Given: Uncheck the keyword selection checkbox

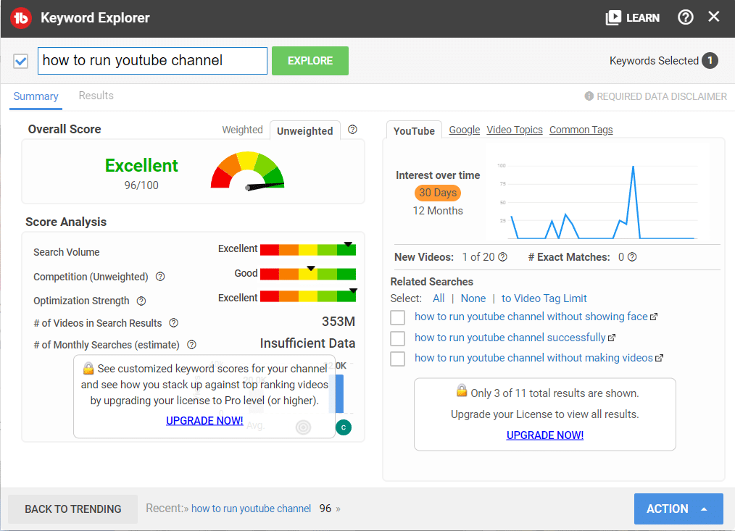Looking at the screenshot, I should (21, 61).
